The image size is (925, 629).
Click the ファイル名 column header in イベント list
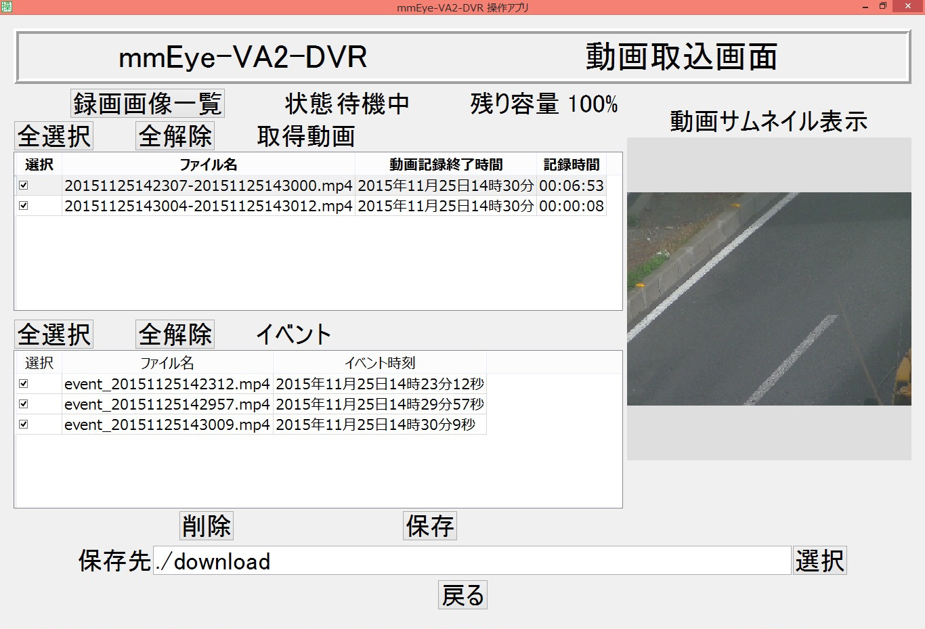(167, 363)
